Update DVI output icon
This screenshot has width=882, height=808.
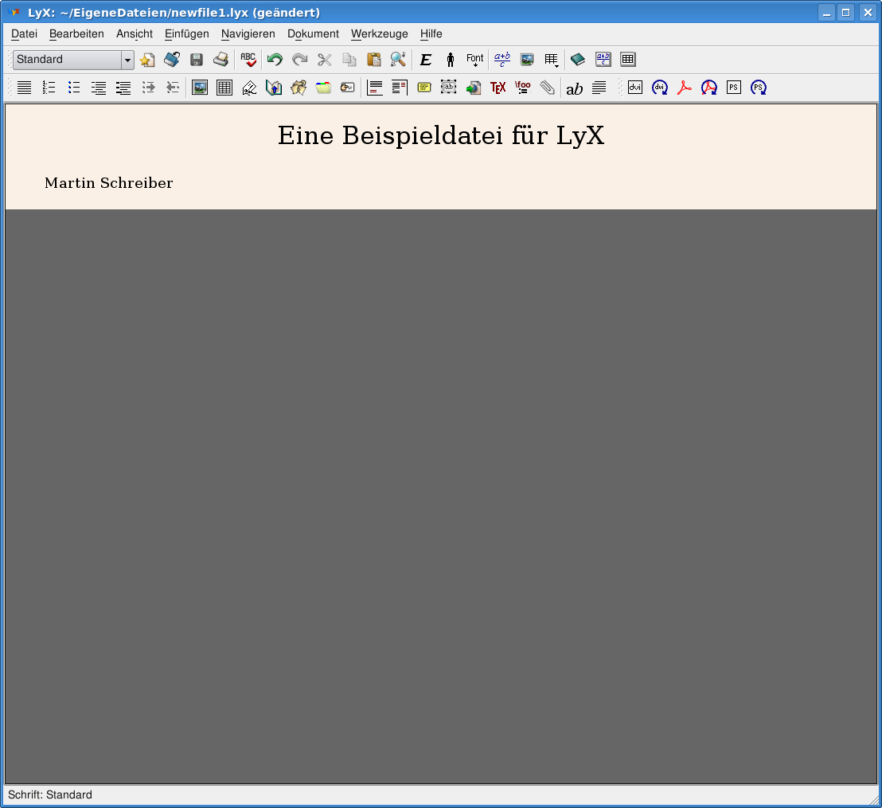[x=660, y=88]
